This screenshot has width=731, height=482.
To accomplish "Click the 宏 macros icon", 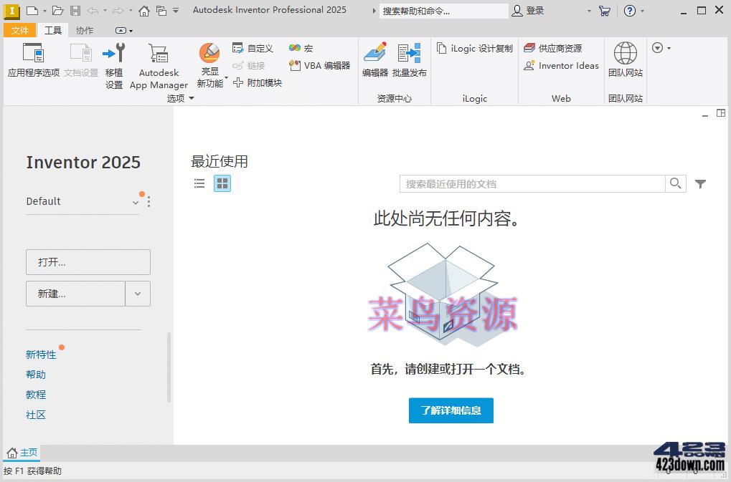I will (296, 48).
